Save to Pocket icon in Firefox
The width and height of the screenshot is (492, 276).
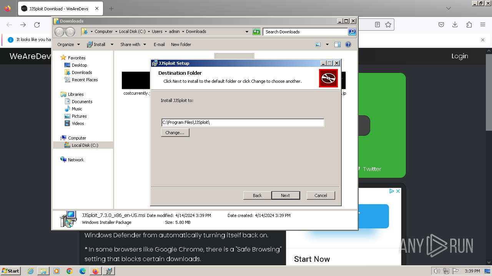pyautogui.click(x=441, y=25)
